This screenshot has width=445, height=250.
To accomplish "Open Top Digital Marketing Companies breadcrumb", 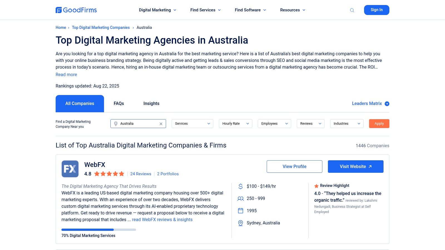I will tap(101, 27).
